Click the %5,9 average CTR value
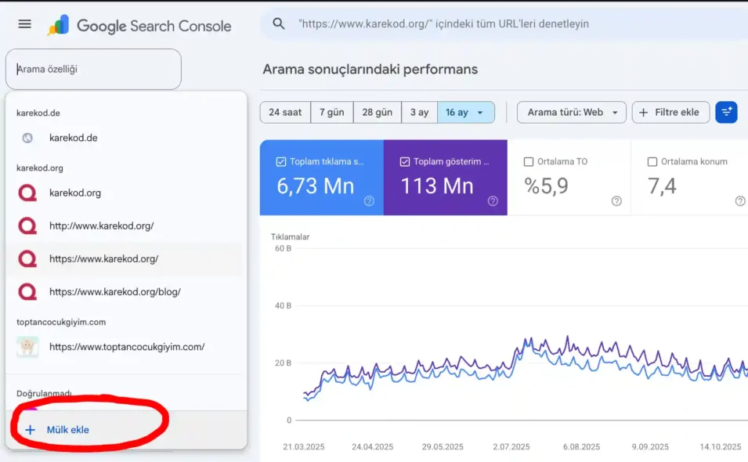Screen dimensions: 748x462 point(546,186)
